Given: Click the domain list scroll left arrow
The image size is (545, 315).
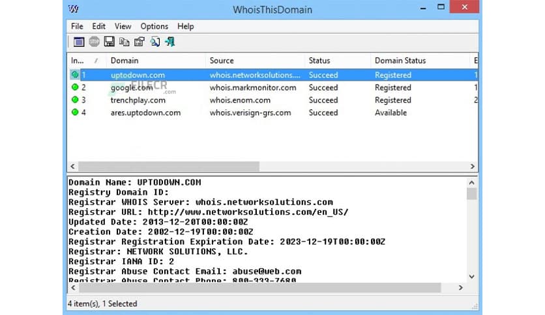Looking at the screenshot, I should tap(72, 166).
